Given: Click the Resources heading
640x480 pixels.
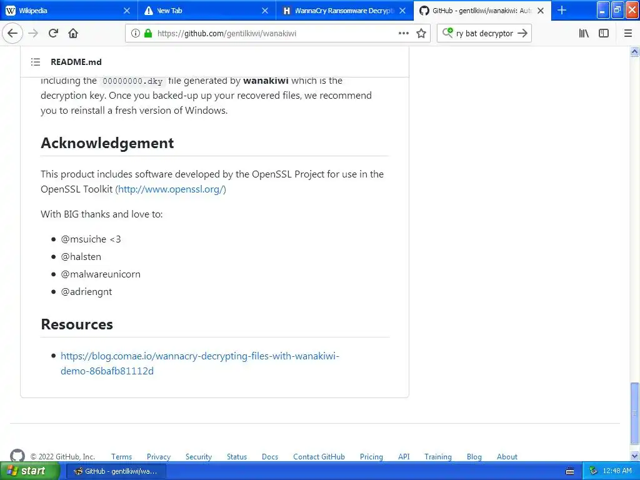Looking at the screenshot, I should pos(77,324).
